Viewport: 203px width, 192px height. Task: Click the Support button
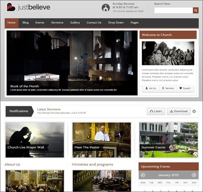click(x=185, y=88)
